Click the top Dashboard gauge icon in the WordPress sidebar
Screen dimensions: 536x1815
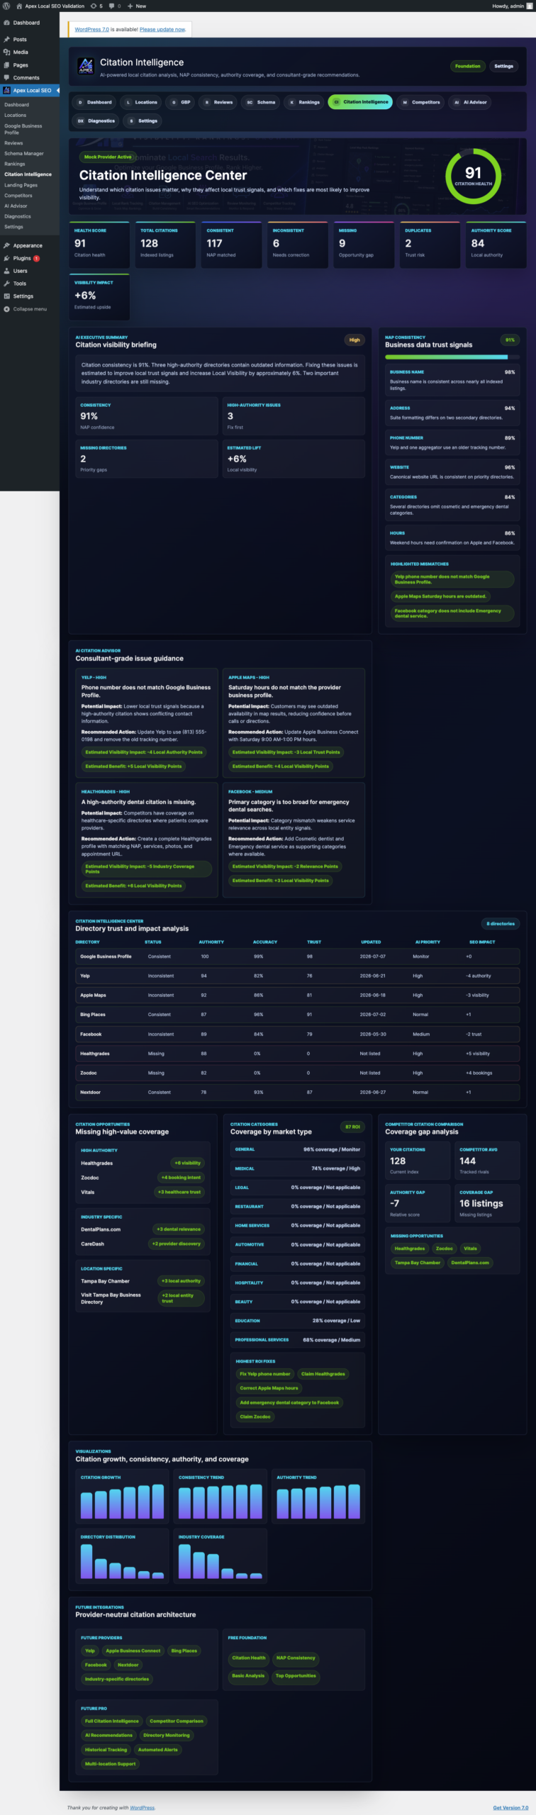pyautogui.click(x=6, y=23)
